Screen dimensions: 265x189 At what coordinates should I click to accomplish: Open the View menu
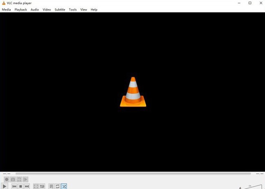(84, 10)
